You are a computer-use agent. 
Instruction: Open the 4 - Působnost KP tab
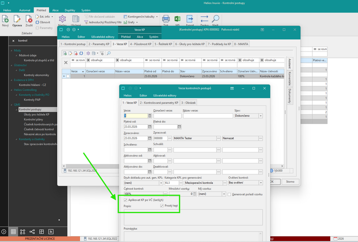(141, 44)
